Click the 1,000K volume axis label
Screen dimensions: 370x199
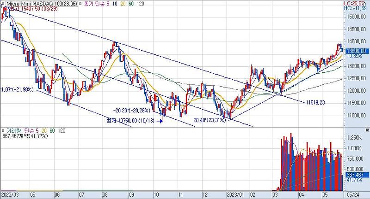[354, 148]
